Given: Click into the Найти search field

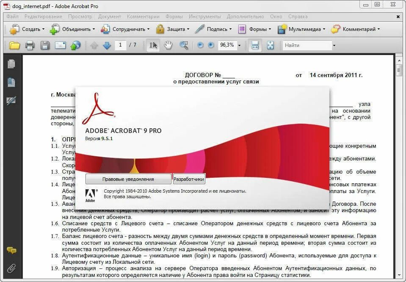Looking at the screenshot, I should pyautogui.click(x=307, y=45).
